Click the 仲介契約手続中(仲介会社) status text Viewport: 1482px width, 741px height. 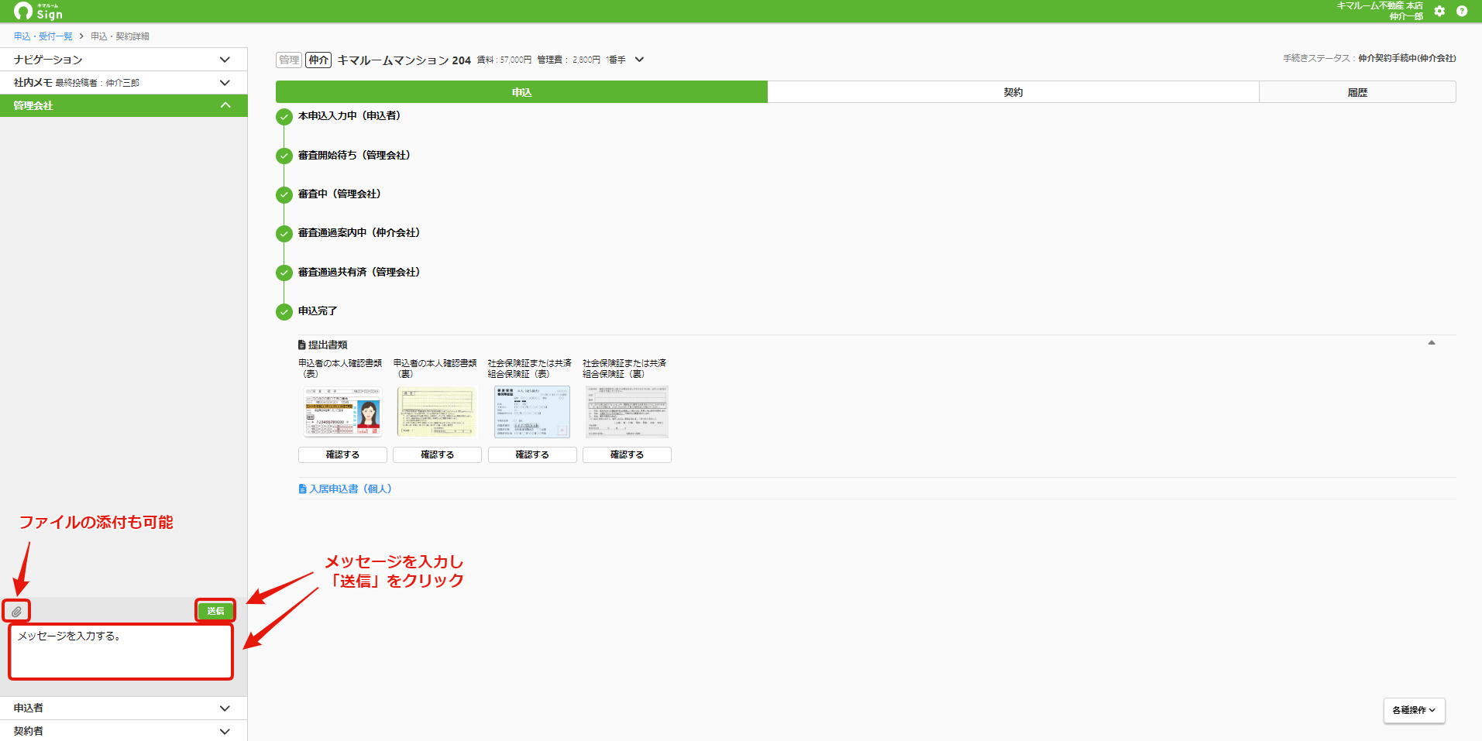1407,58
